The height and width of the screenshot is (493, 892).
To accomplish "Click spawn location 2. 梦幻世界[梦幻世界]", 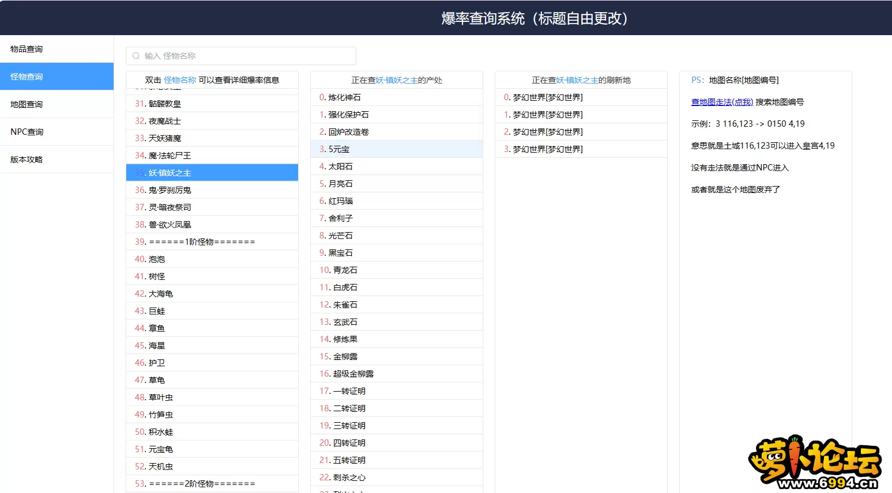I will click(581, 132).
